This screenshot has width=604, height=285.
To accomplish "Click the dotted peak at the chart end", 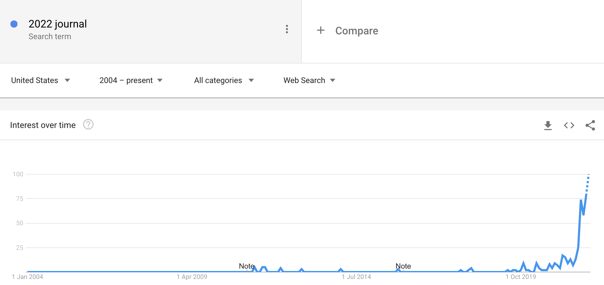I will pyautogui.click(x=588, y=184).
